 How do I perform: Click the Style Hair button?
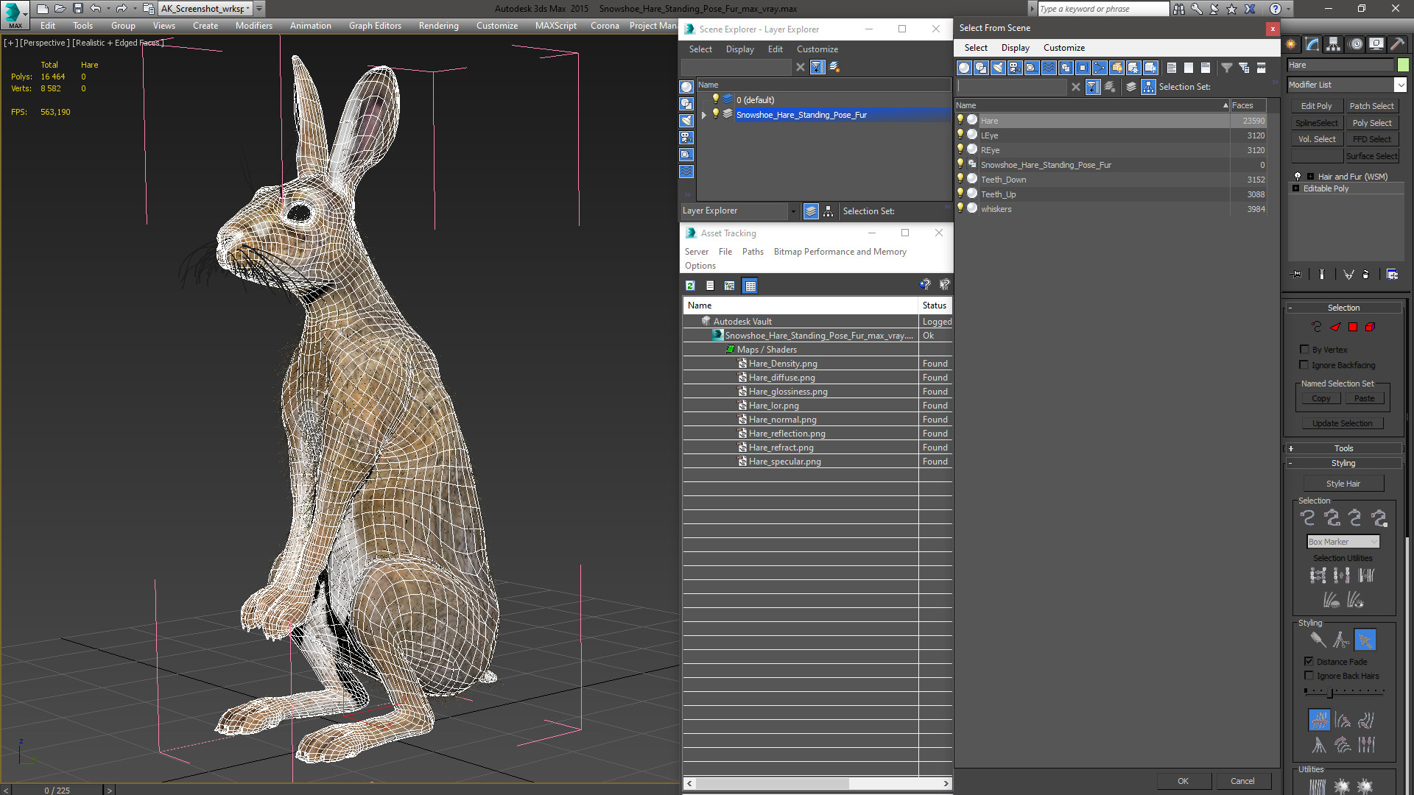pyautogui.click(x=1343, y=484)
